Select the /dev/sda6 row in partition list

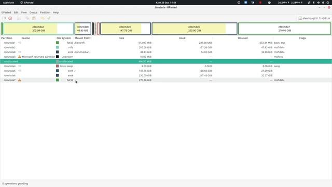(x=166, y=75)
